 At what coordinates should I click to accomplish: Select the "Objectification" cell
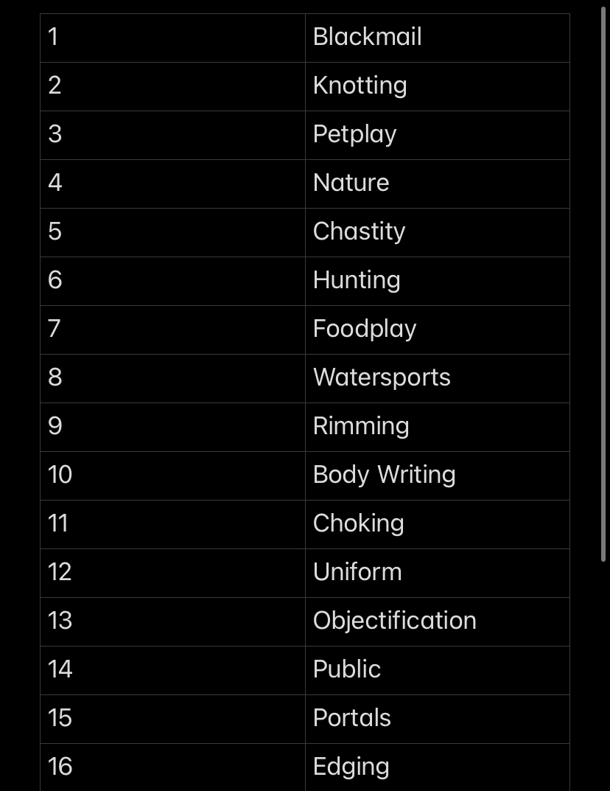[394, 621]
